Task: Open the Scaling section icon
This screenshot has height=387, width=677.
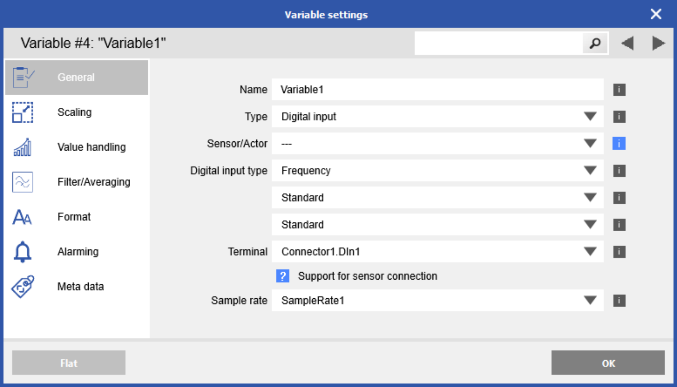Action: click(22, 112)
